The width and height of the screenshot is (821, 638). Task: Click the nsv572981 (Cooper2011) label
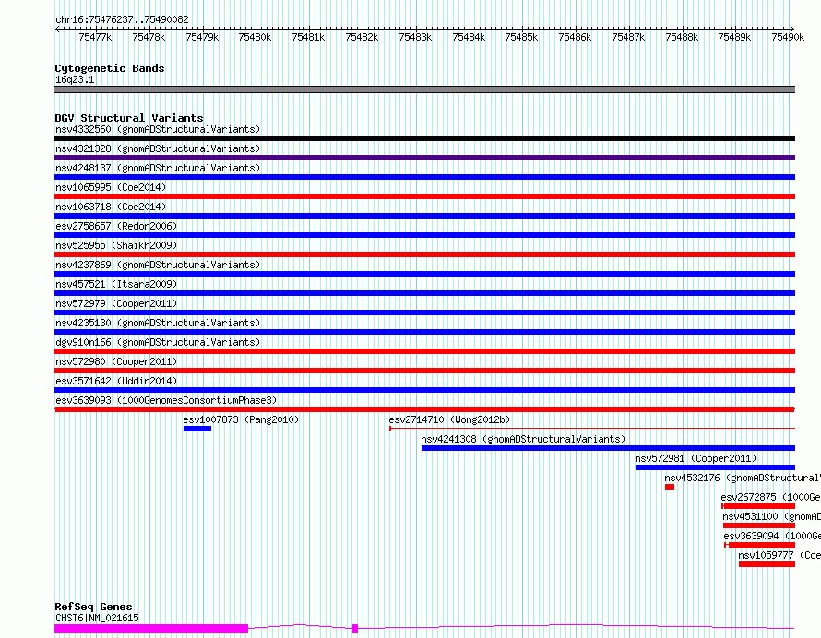tap(695, 458)
